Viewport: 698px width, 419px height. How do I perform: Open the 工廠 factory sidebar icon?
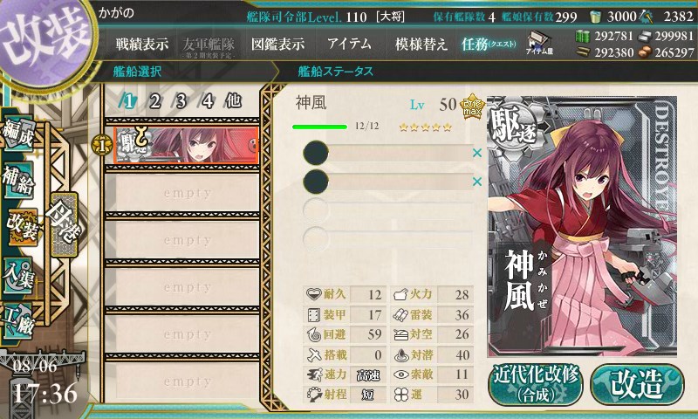[x=18, y=321]
